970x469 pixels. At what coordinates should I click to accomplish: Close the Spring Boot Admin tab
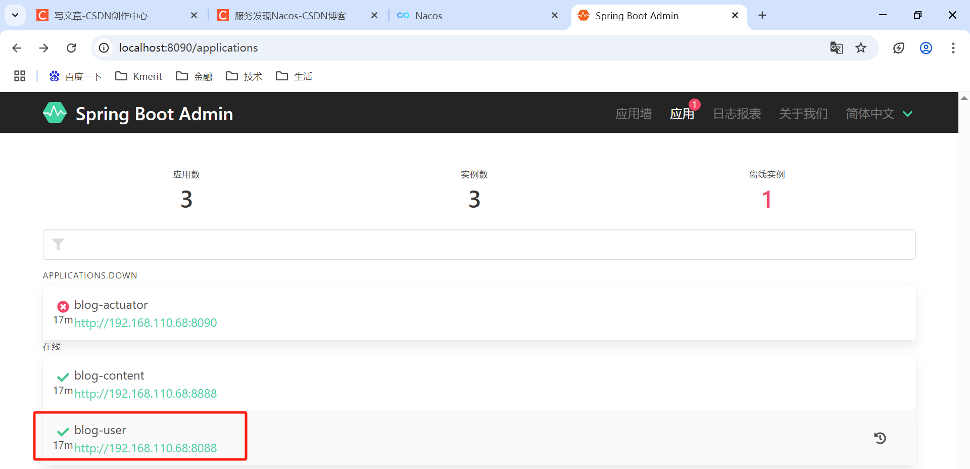point(735,16)
